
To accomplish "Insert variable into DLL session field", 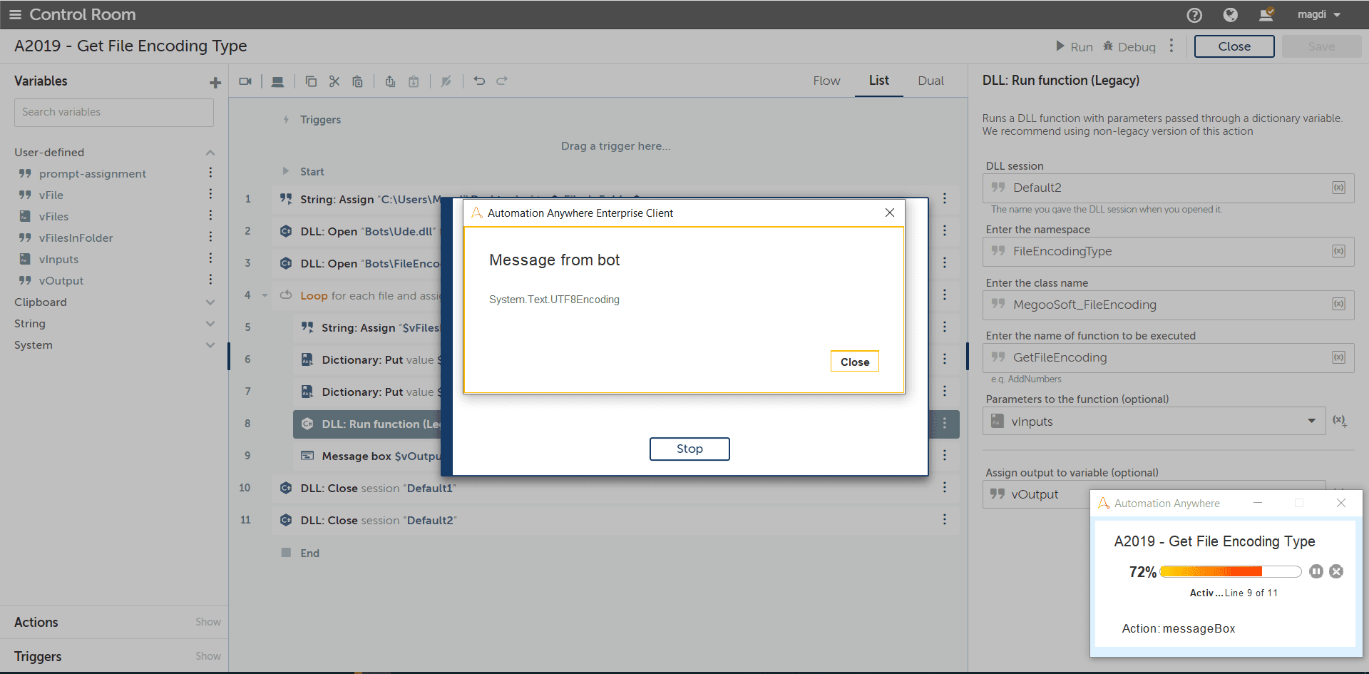I will [x=1338, y=188].
